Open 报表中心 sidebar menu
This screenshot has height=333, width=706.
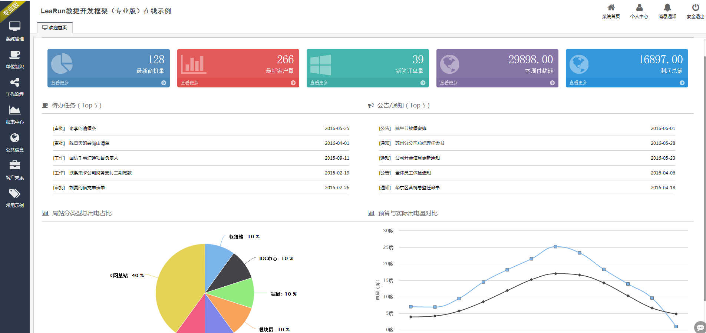click(x=15, y=115)
